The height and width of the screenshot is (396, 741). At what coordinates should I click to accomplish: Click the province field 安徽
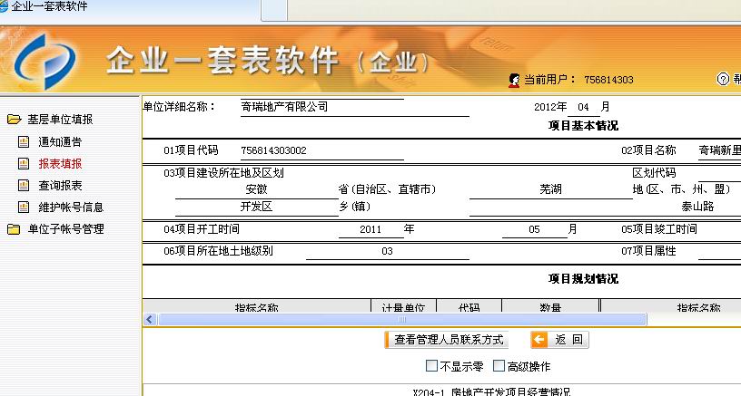pyautogui.click(x=257, y=189)
